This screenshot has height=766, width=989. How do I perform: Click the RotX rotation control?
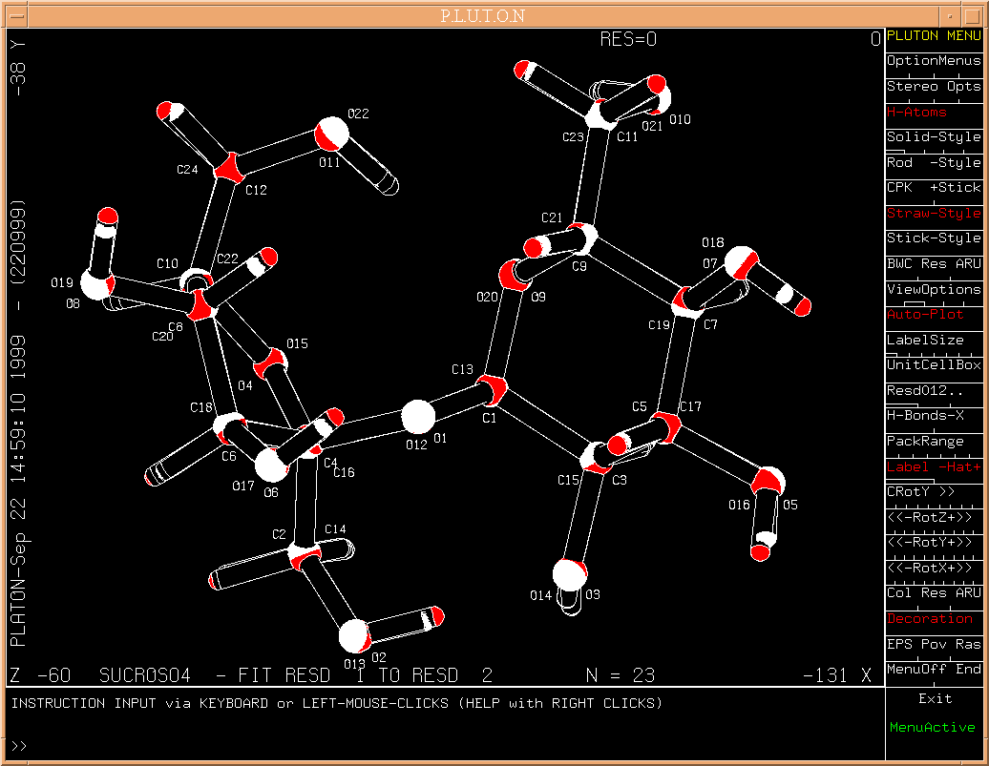coord(933,568)
